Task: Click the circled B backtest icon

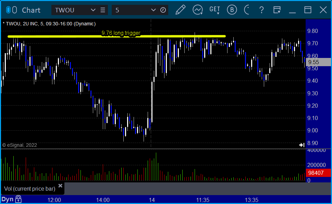Action: 232,10
